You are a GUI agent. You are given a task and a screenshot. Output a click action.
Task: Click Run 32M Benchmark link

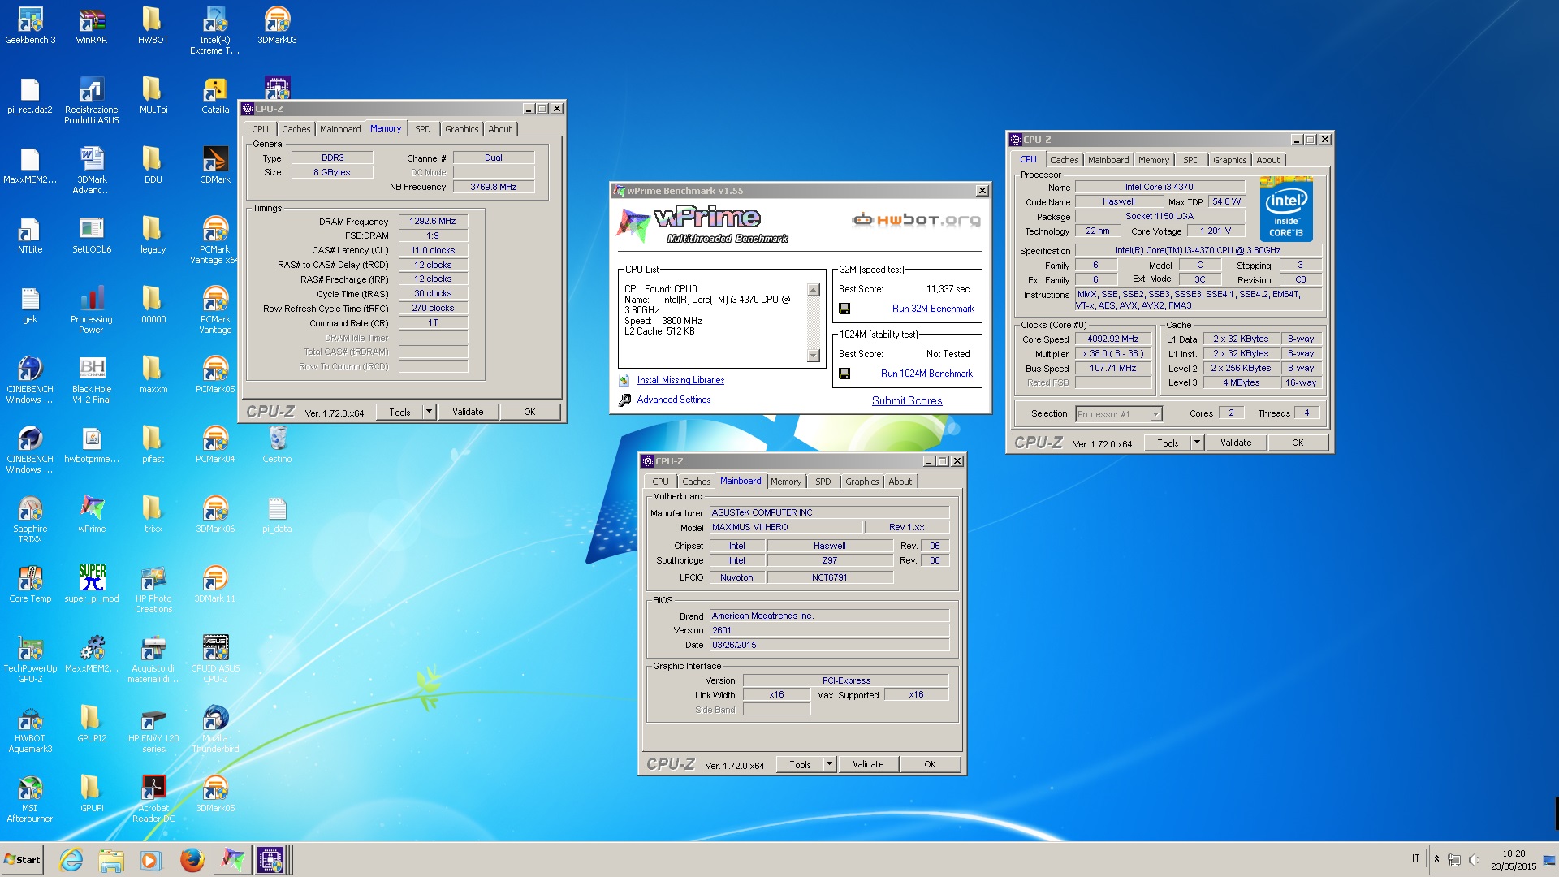coord(933,309)
